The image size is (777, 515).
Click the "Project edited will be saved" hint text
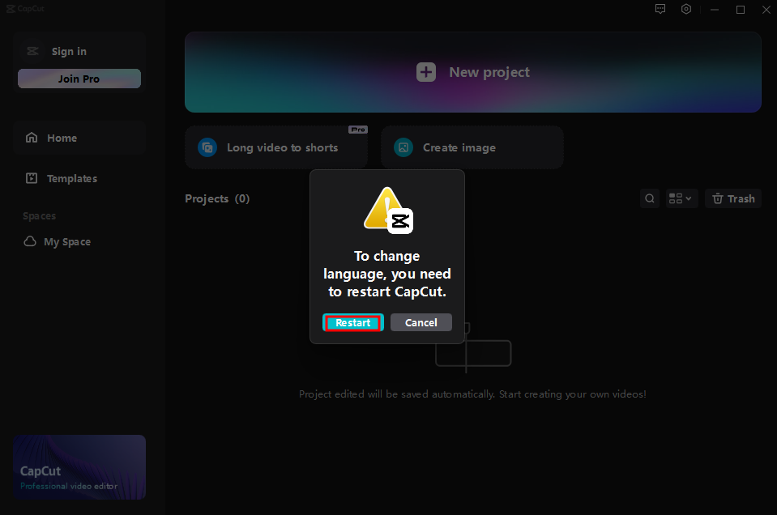pos(472,394)
